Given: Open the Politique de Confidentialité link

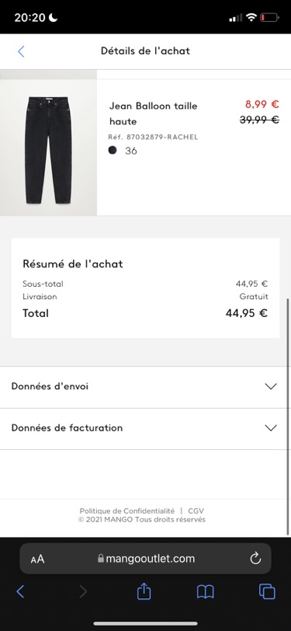Looking at the screenshot, I should point(127,511).
